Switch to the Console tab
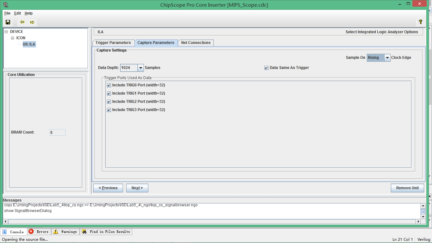Viewport: 432px width, 243px height. click(x=13, y=232)
